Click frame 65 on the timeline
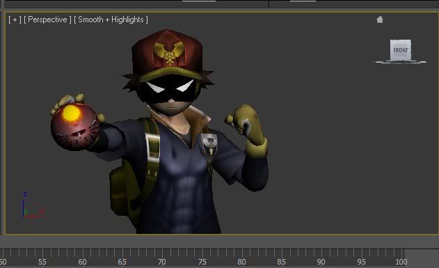The image size is (439, 268). pos(122,262)
